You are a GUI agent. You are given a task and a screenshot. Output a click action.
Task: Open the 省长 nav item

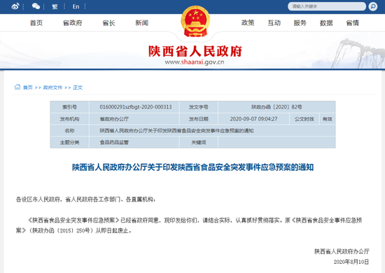tap(108, 23)
